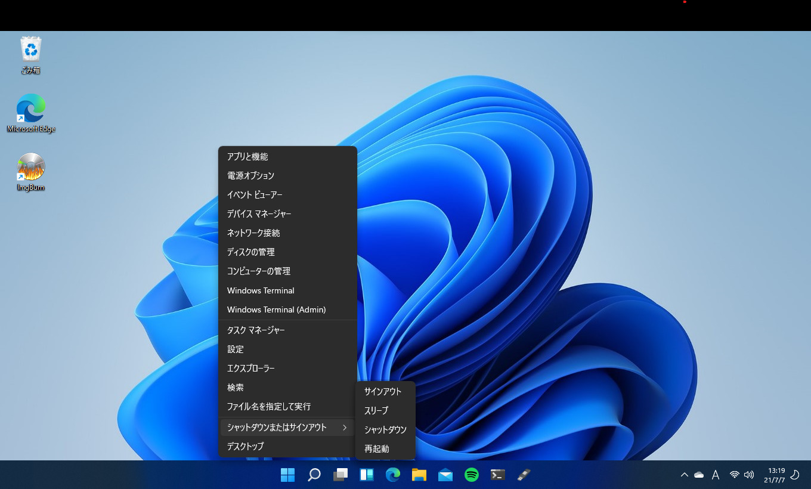Image resolution: width=811 pixels, height=489 pixels.
Task: Open taskbar Search magnifier icon
Action: (314, 475)
